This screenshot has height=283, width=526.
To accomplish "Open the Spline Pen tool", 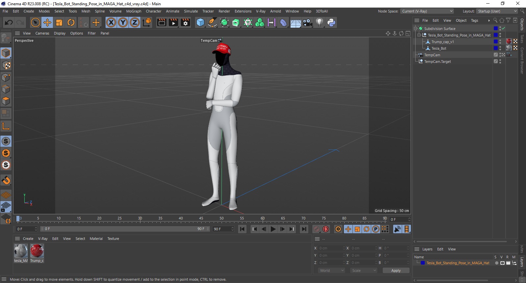I will (212, 22).
